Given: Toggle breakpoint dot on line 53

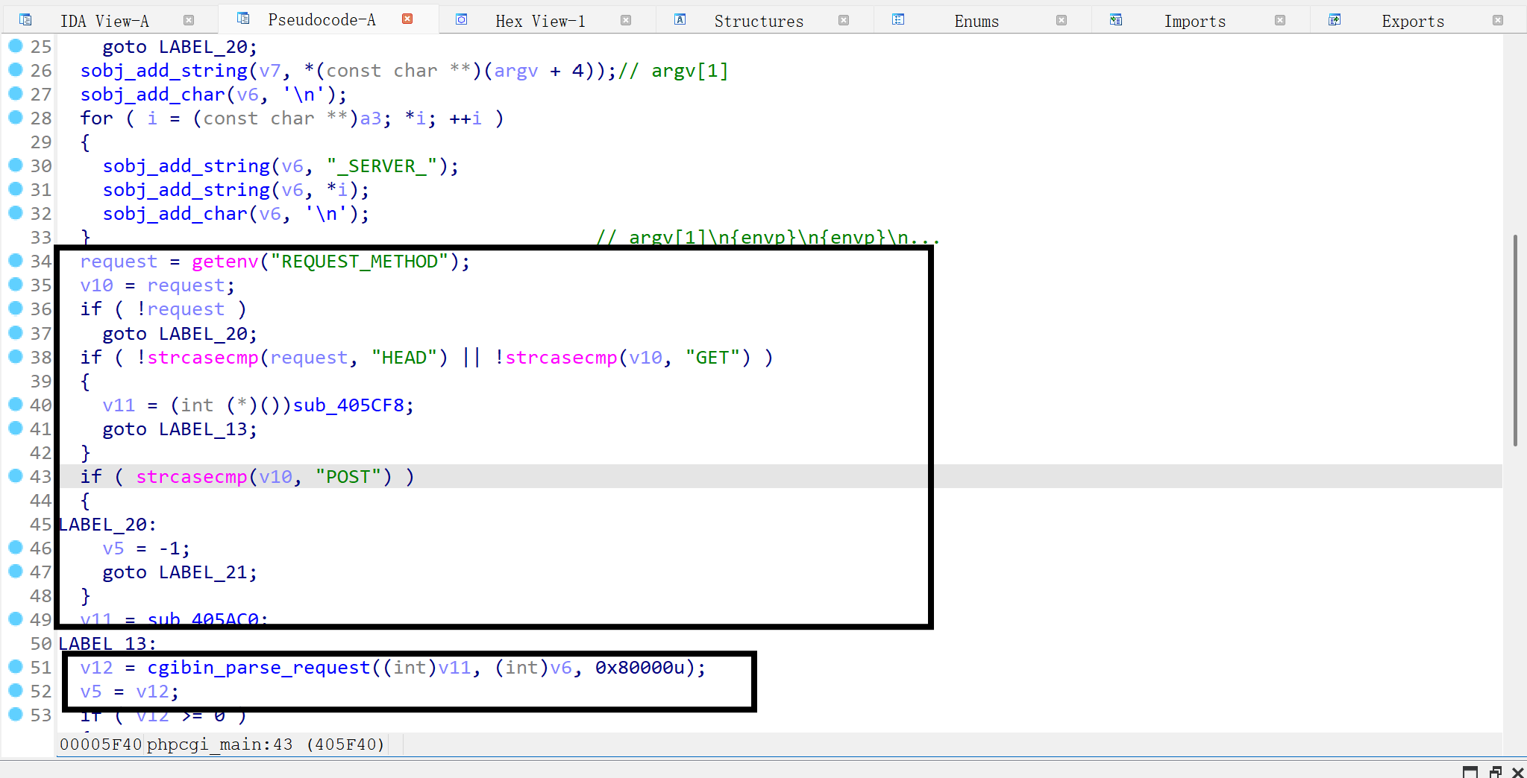Looking at the screenshot, I should tap(16, 715).
